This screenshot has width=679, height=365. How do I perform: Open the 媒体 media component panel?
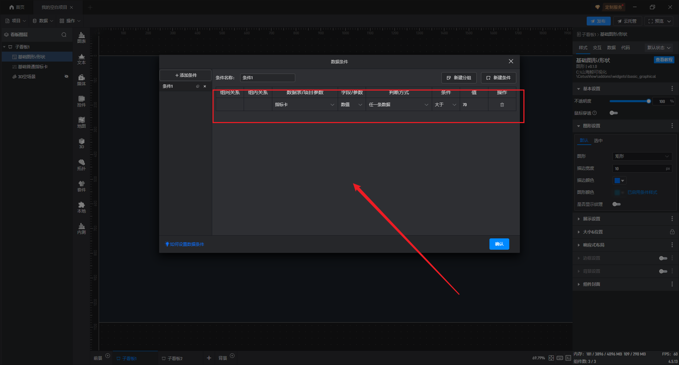[81, 80]
